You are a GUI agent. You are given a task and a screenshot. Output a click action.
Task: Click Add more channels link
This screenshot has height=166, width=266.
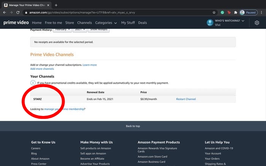[x=42, y=69]
